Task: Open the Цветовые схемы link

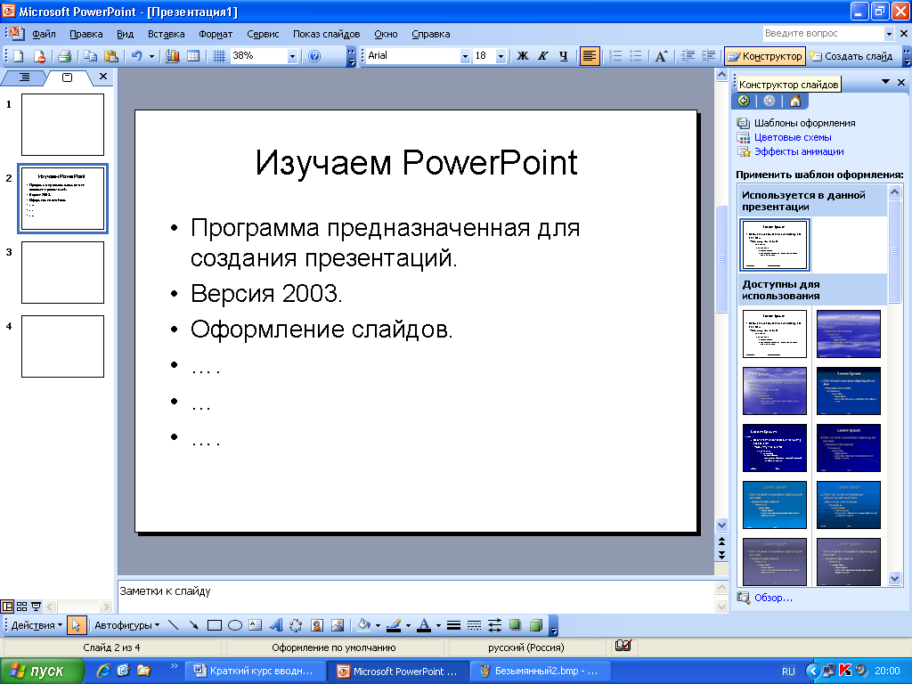Action: tap(792, 137)
